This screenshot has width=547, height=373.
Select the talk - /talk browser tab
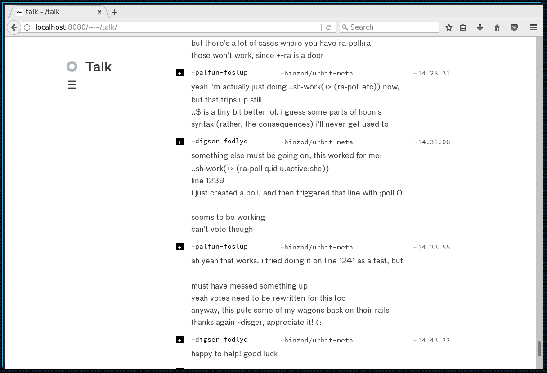[54, 12]
